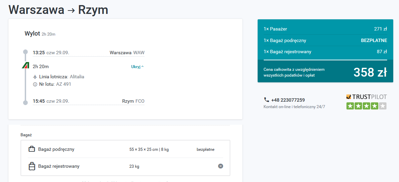Click the Bagaż section label

[x=26, y=135]
